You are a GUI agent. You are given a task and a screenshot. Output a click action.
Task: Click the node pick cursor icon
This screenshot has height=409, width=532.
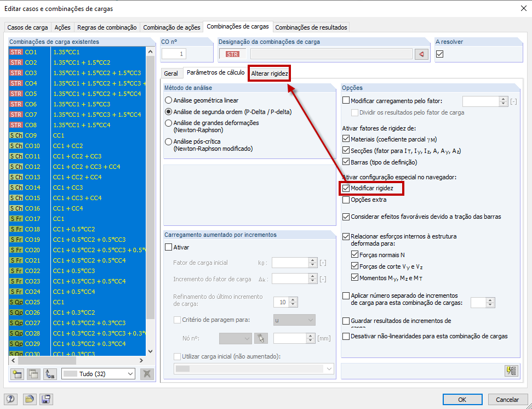click(x=261, y=338)
